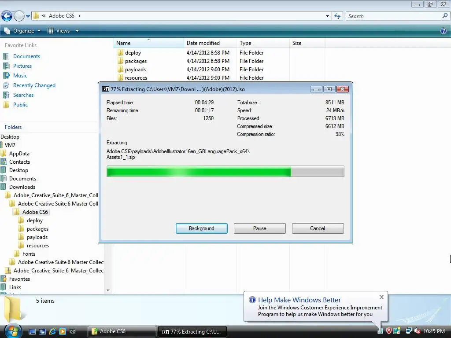Select deploy node in the folder tree
The height and width of the screenshot is (338, 451).
[35, 220]
